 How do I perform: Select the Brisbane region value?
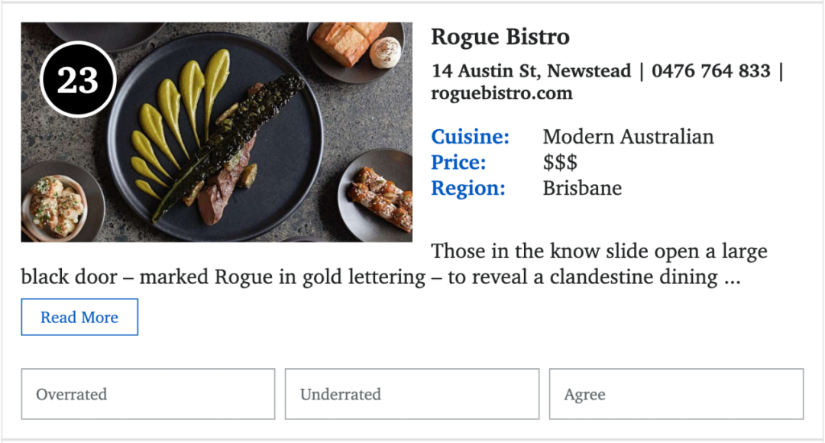pos(582,189)
